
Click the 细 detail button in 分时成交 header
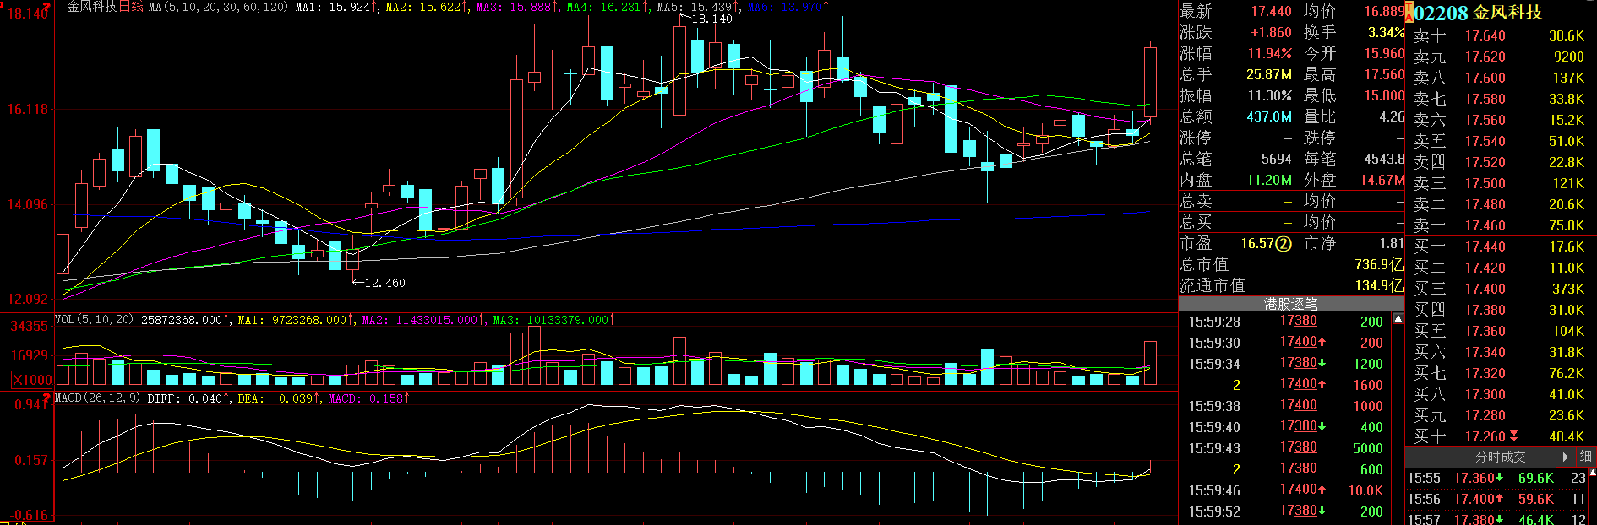(1585, 457)
